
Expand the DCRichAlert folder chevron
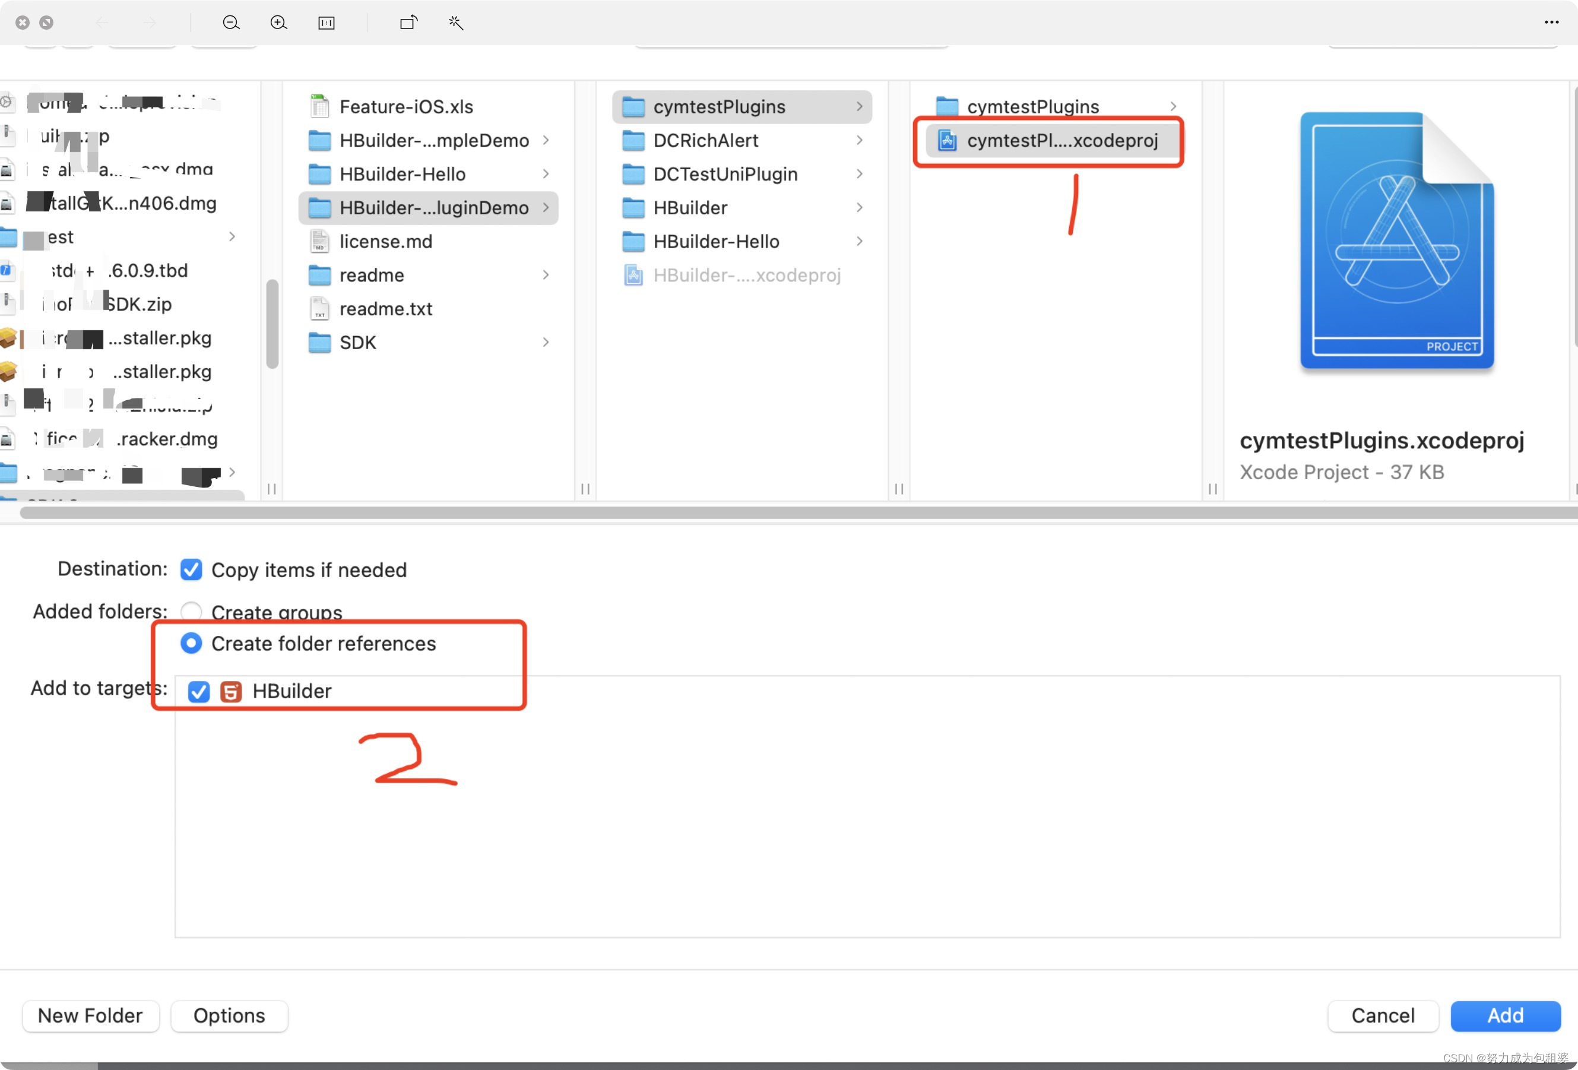click(860, 141)
